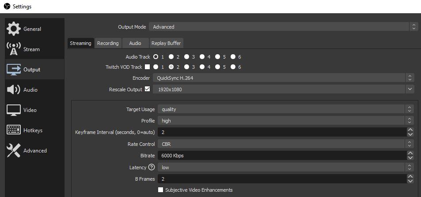Enable the Twitch VOD Track checkbox
The width and height of the screenshot is (421, 197).
pyautogui.click(x=148, y=67)
